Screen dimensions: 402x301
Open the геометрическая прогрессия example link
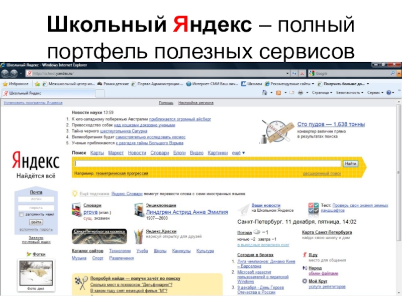click(x=122, y=174)
